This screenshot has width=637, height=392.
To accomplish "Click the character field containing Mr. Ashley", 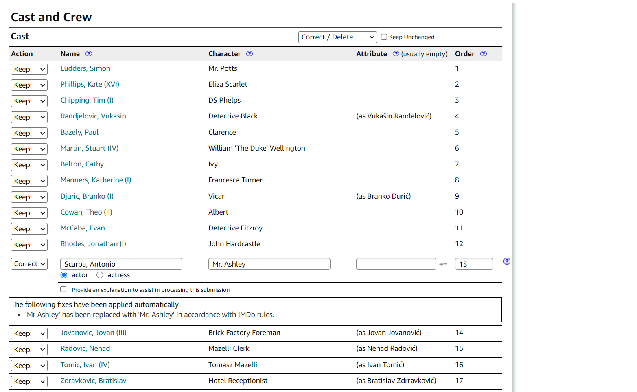I will pos(269,264).
